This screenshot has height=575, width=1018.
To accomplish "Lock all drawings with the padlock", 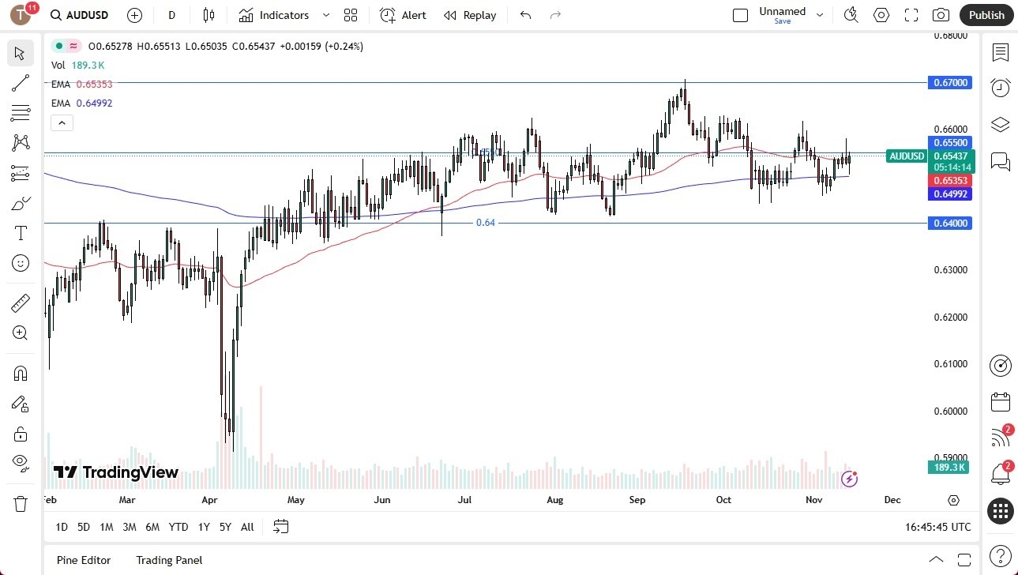I will click(20, 434).
